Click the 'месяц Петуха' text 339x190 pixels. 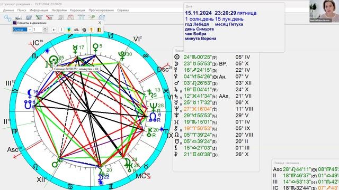coord(229,24)
